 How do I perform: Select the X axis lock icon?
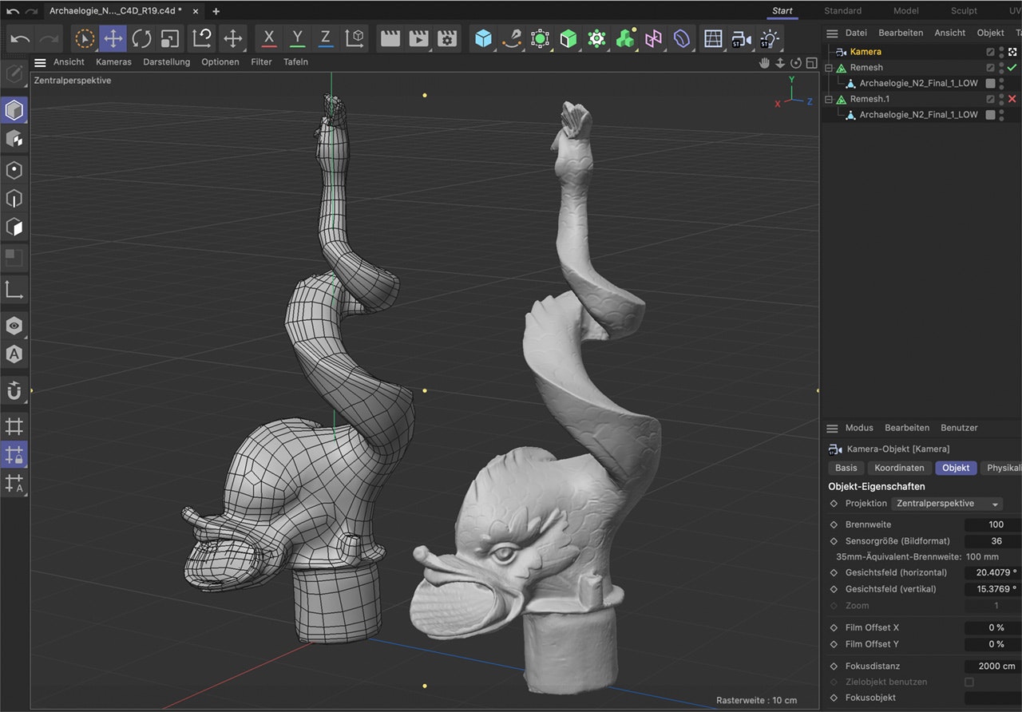click(x=268, y=38)
